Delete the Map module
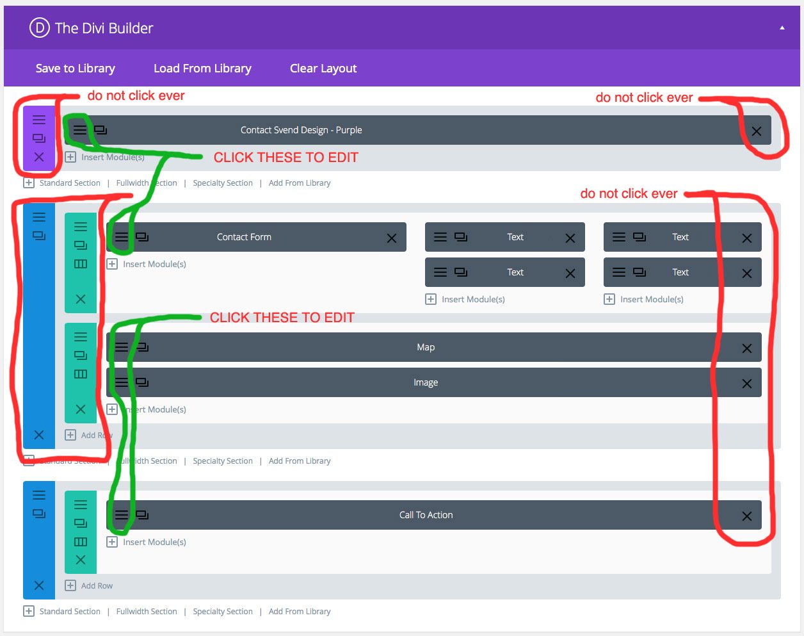 746,348
